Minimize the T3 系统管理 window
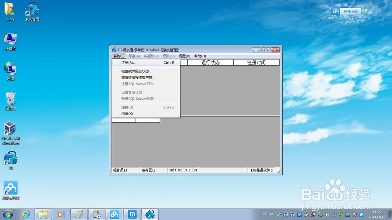The height and width of the screenshot is (220, 392). pyautogui.click(x=256, y=50)
